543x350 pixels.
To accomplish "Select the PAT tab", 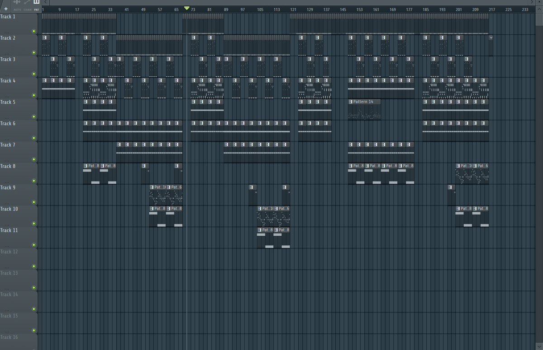I will pyautogui.click(x=37, y=9).
